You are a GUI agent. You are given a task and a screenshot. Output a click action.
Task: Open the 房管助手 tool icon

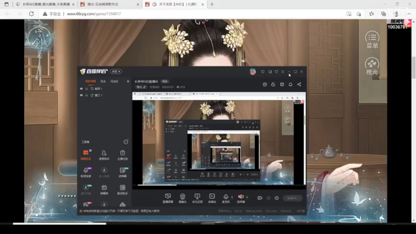[104, 155]
